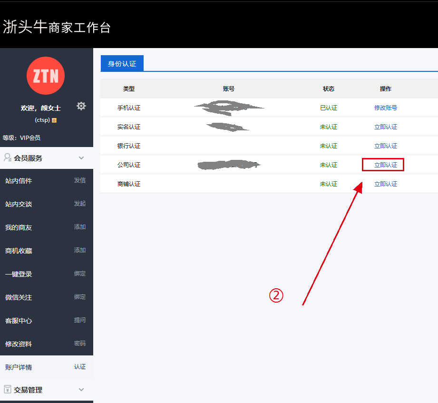
Task: Click the small yellow badge next to ctsp
Action: coord(55,120)
